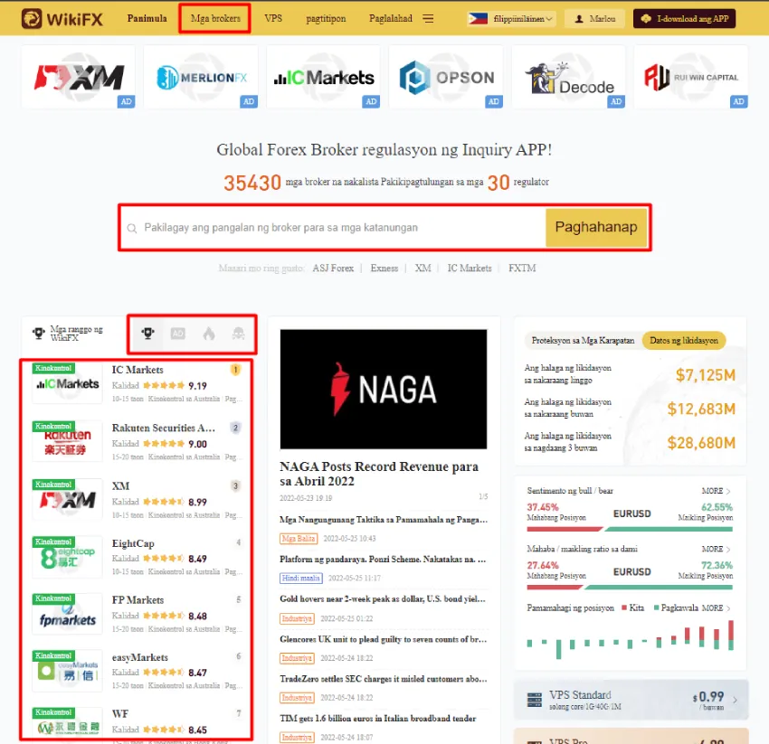Click the IC Markets logo in ranking list
Image resolution: width=769 pixels, height=744 pixels.
(x=68, y=384)
